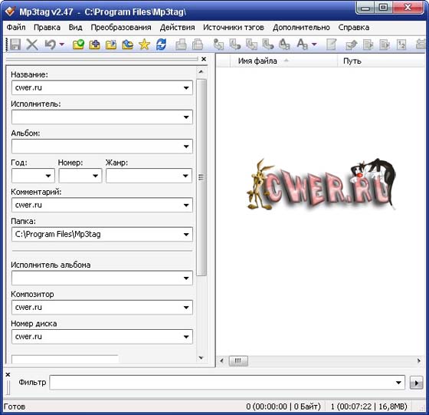
Task: Click the refresh blue arrows icon
Action: coord(161,44)
